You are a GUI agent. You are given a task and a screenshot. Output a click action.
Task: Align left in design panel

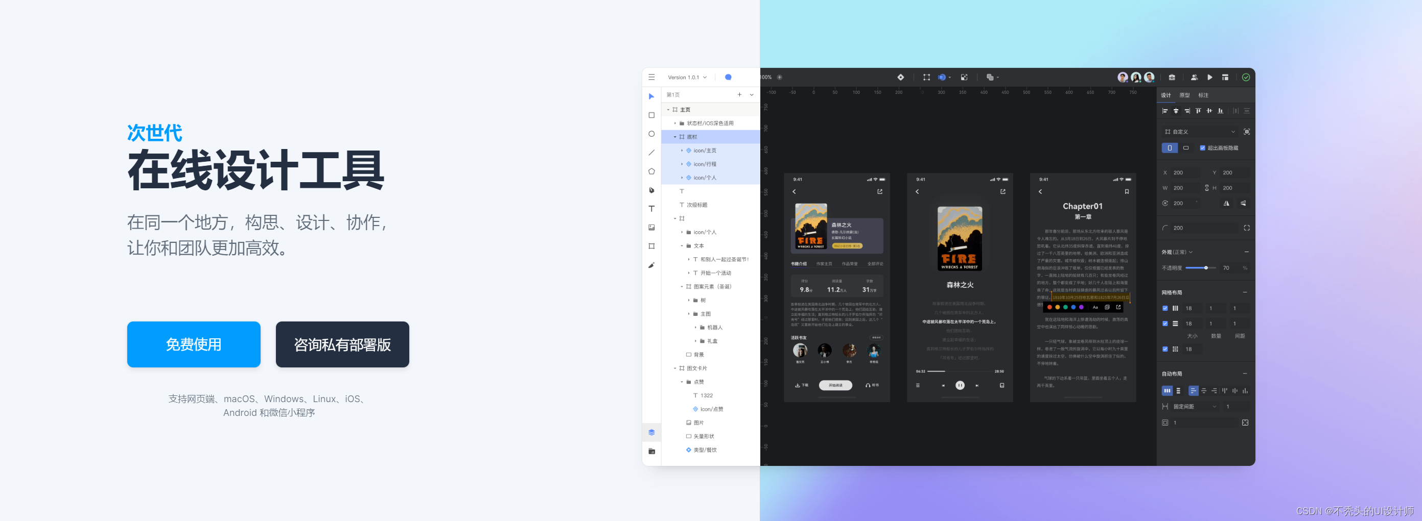tap(1165, 111)
